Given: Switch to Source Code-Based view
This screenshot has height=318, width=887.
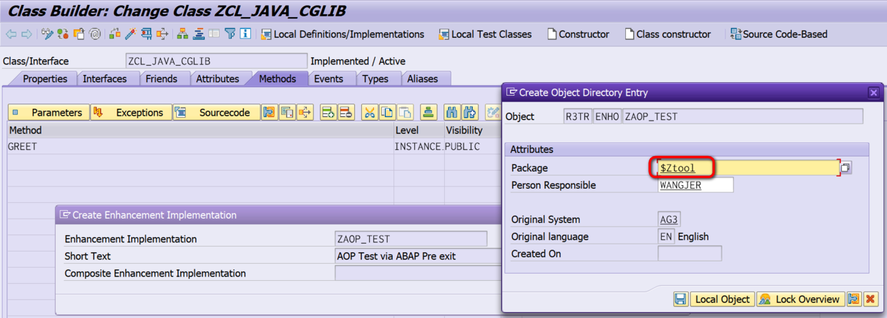Looking at the screenshot, I should [778, 34].
